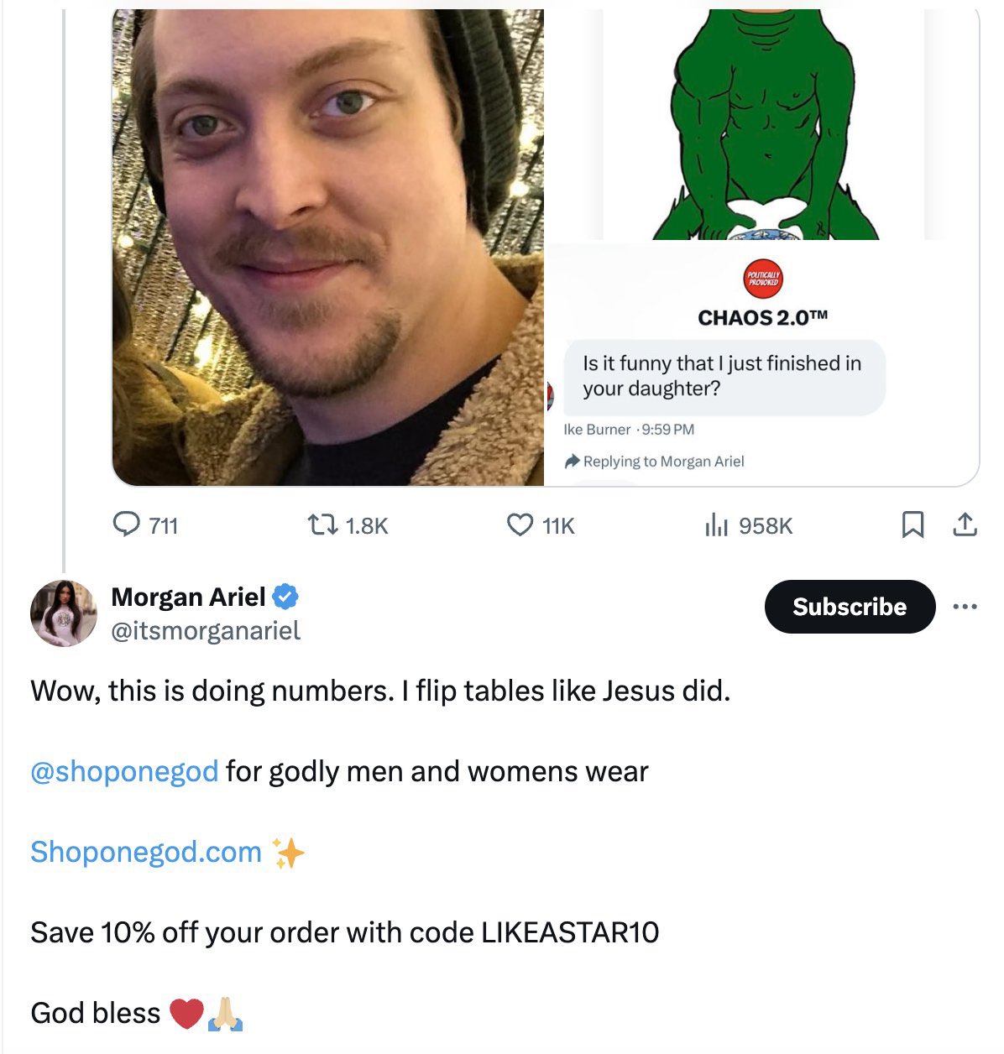Click the share upload icon
Screen dimensions: 1004x1054
965,525
